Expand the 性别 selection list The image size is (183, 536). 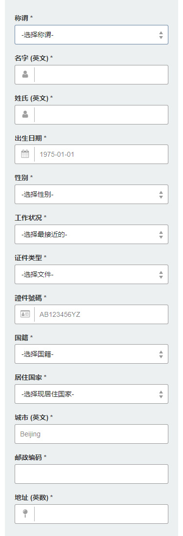coord(92,194)
